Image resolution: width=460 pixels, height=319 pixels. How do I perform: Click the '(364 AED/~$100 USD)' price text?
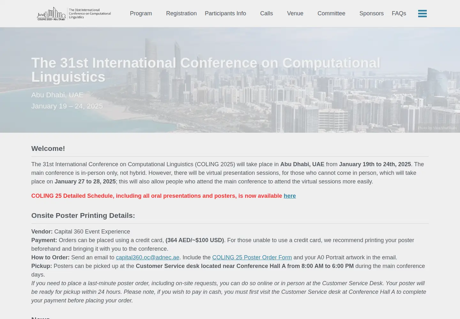(x=195, y=240)
